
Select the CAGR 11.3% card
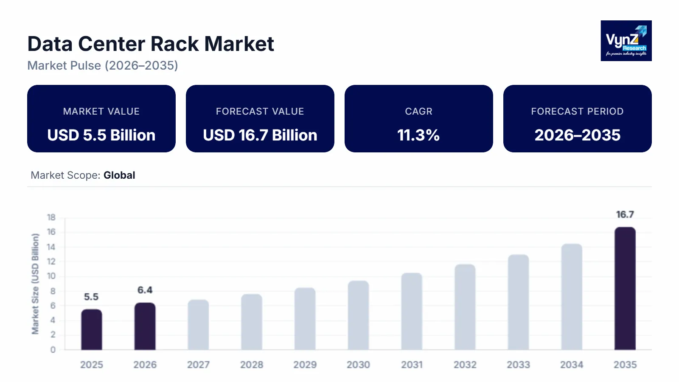click(x=418, y=118)
